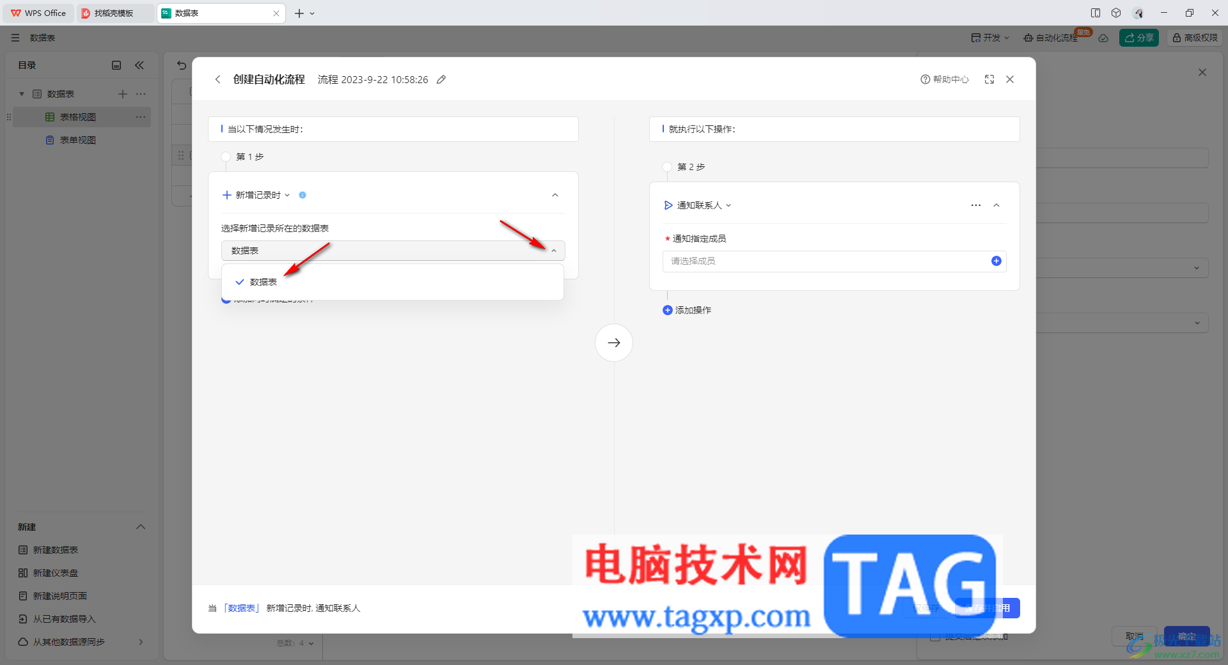The height and width of the screenshot is (665, 1228).
Task: Click the center arrow circle button
Action: click(x=614, y=343)
